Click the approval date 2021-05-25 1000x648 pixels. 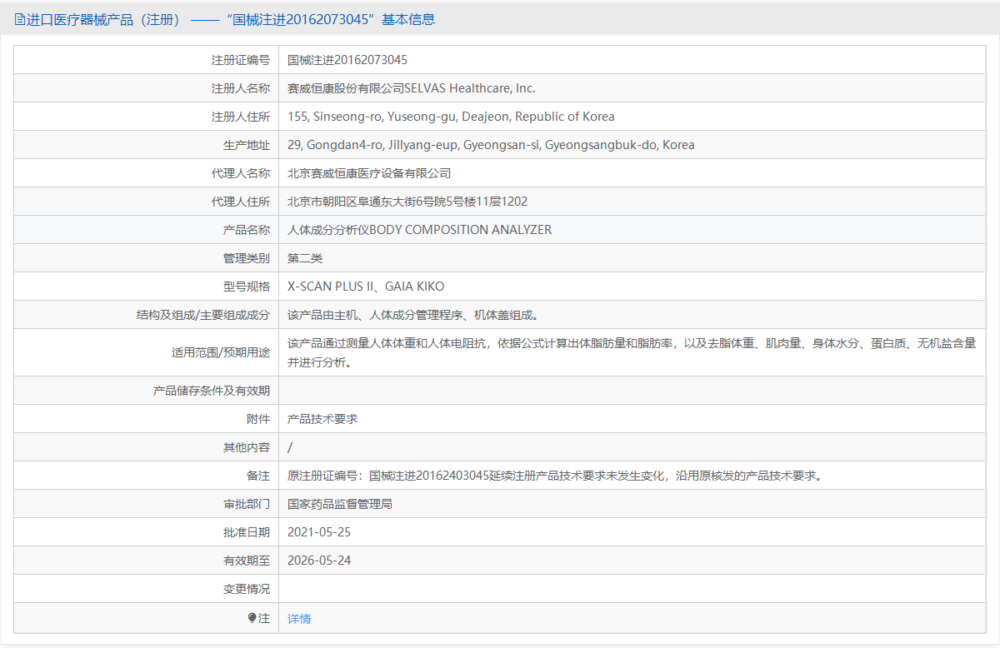[x=319, y=532]
